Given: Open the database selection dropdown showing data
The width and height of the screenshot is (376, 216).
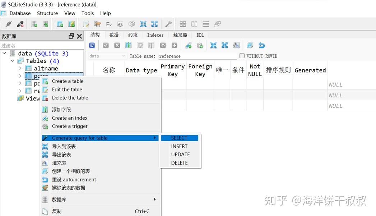Looking at the screenshot, I should [x=107, y=56].
